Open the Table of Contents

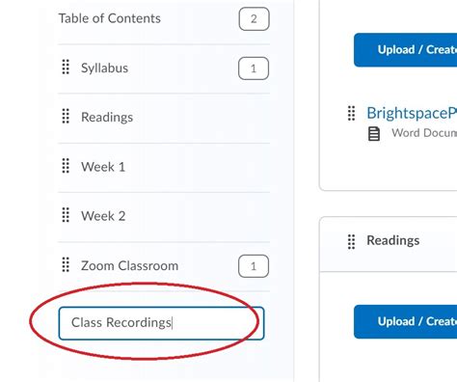(x=110, y=18)
